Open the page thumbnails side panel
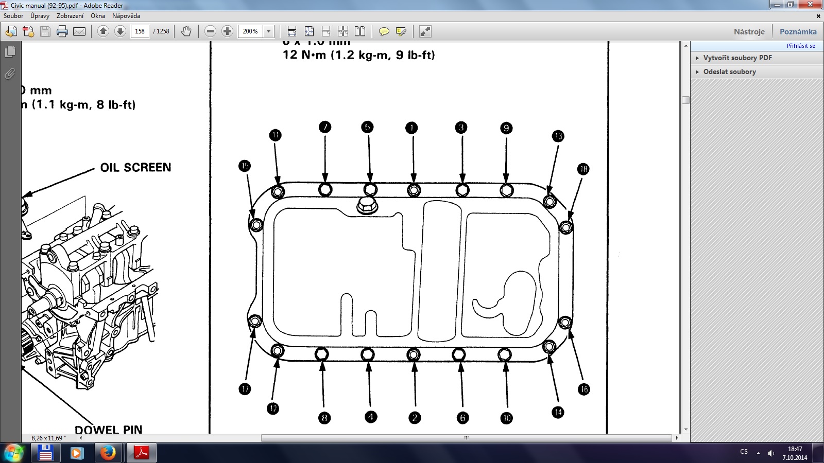Image resolution: width=824 pixels, height=463 pixels. click(10, 52)
